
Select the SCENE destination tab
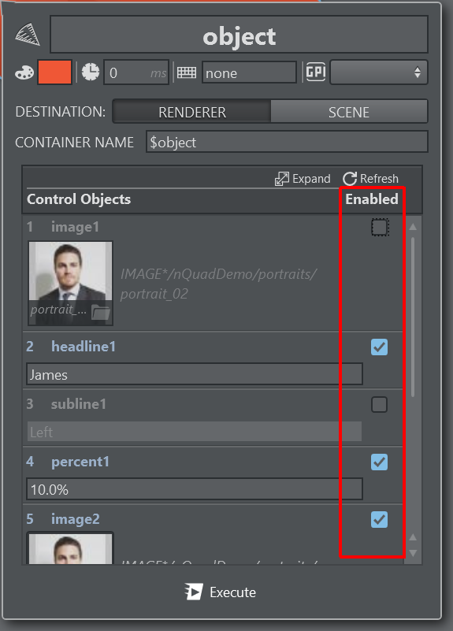point(349,112)
